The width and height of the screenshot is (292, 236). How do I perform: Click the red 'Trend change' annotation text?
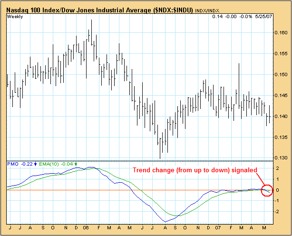click(194, 170)
